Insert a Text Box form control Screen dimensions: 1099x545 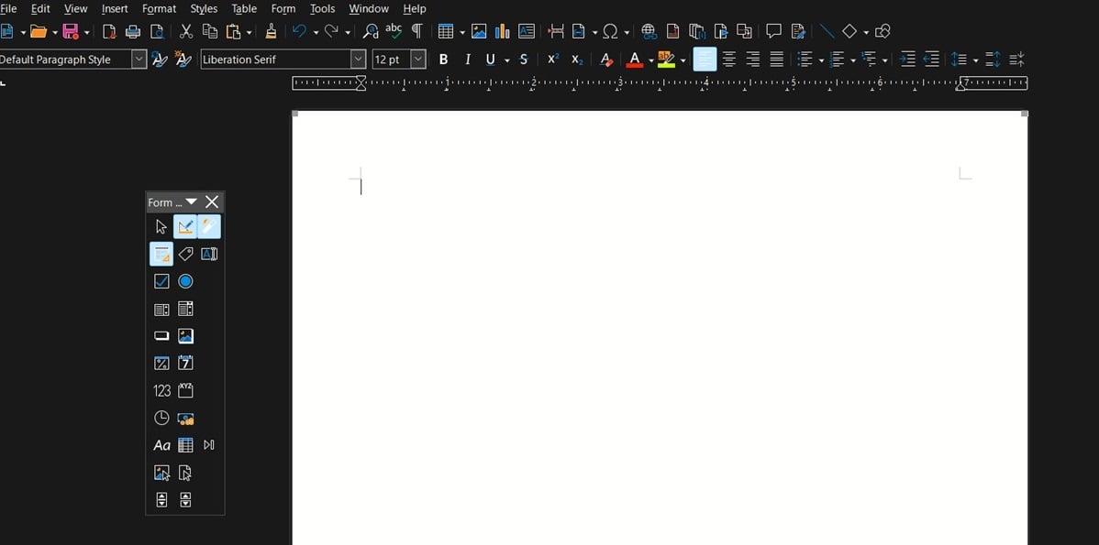(209, 254)
